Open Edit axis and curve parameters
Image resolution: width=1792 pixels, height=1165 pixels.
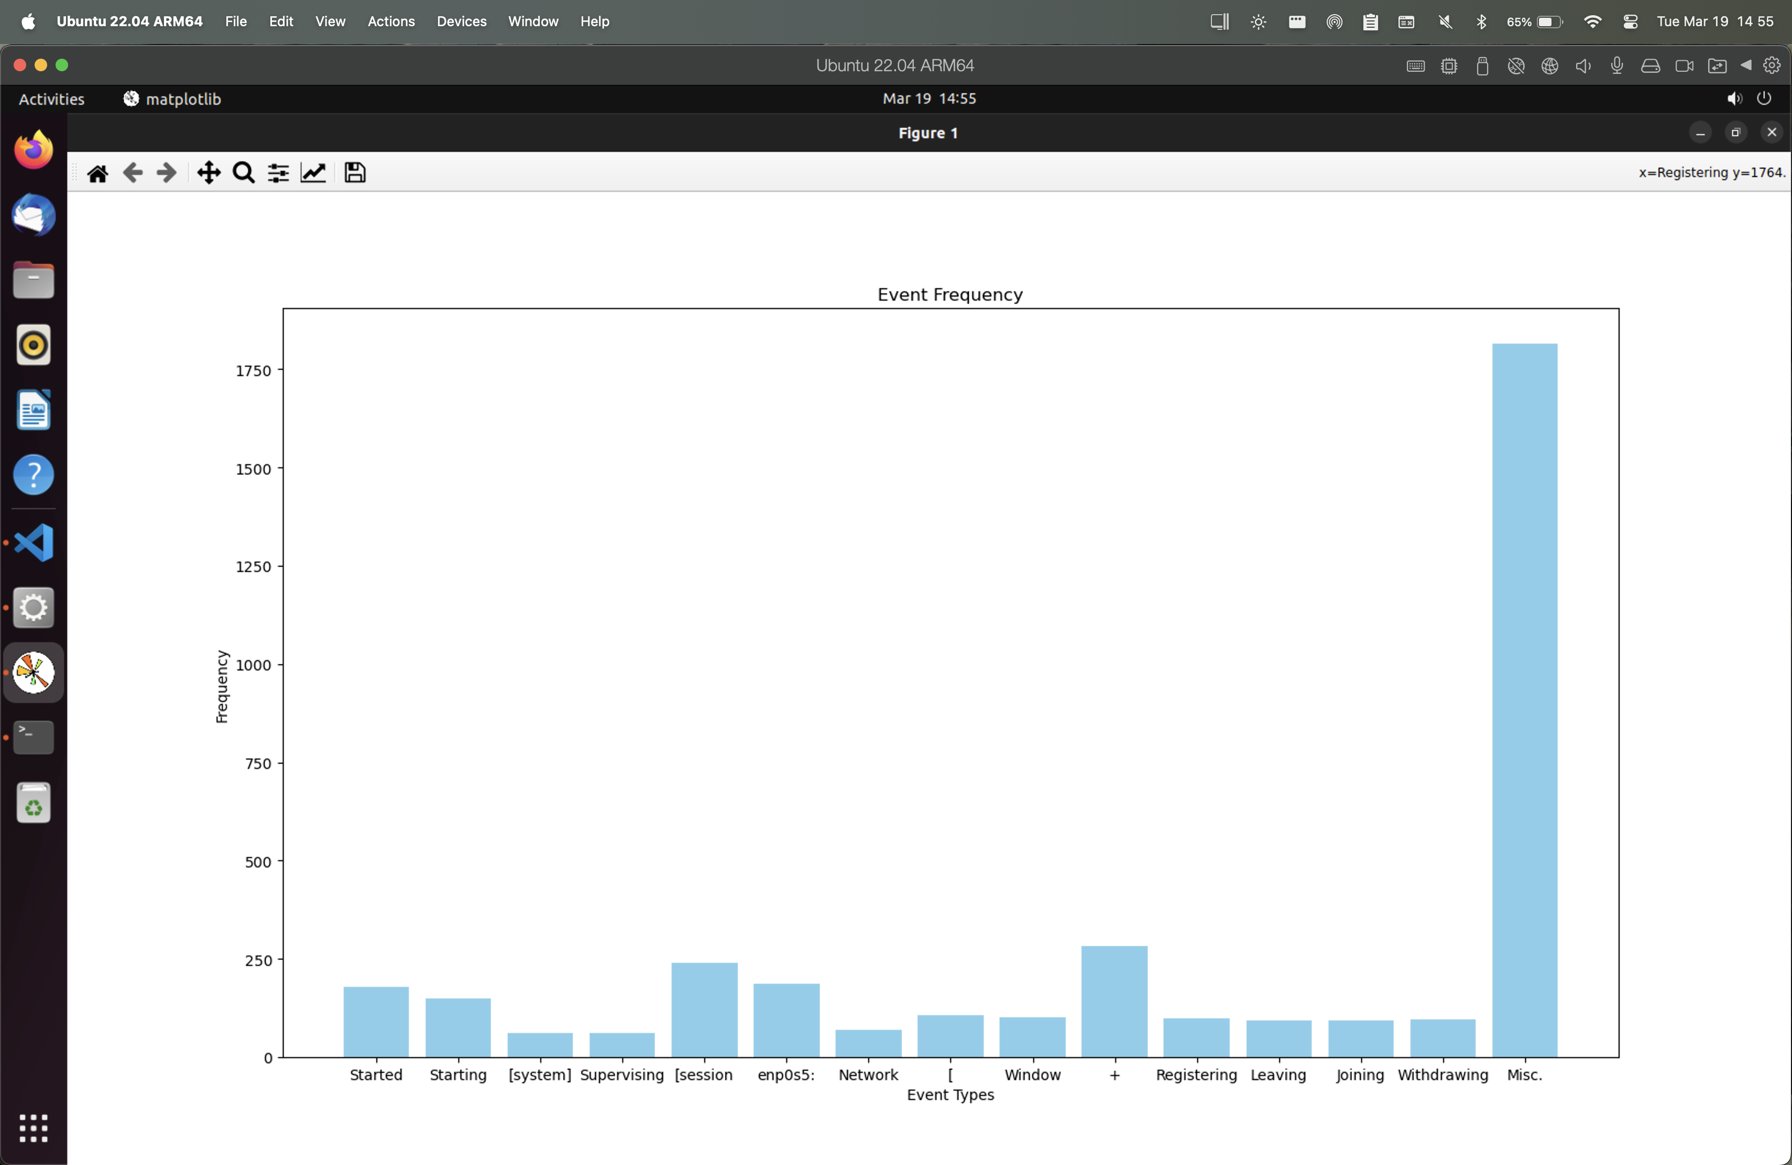pyautogui.click(x=313, y=173)
